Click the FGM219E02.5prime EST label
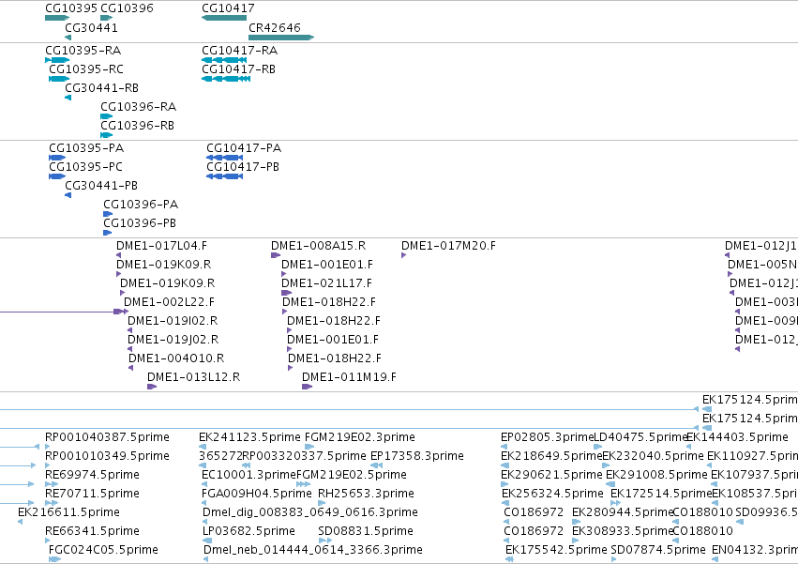The width and height of the screenshot is (798, 564). pos(352,476)
